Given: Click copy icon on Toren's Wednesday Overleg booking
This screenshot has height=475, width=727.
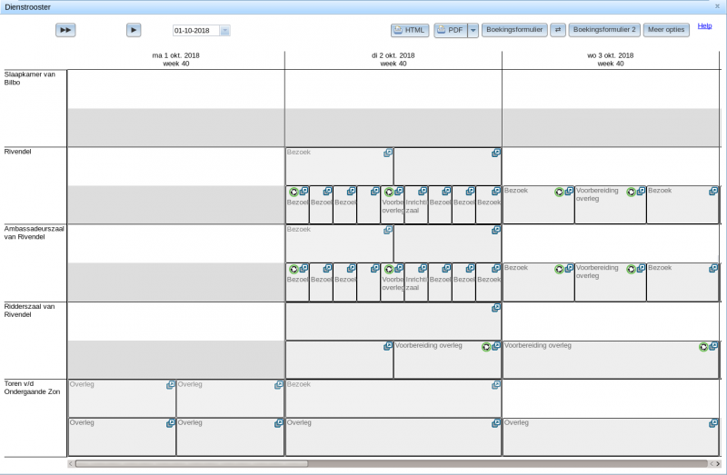Looking at the screenshot, I should point(713,423).
